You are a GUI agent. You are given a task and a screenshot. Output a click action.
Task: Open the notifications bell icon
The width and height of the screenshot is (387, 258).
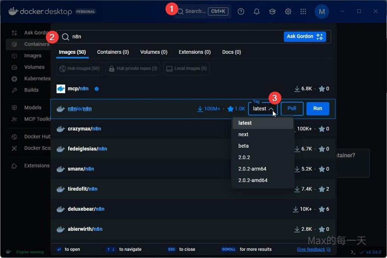click(x=257, y=12)
